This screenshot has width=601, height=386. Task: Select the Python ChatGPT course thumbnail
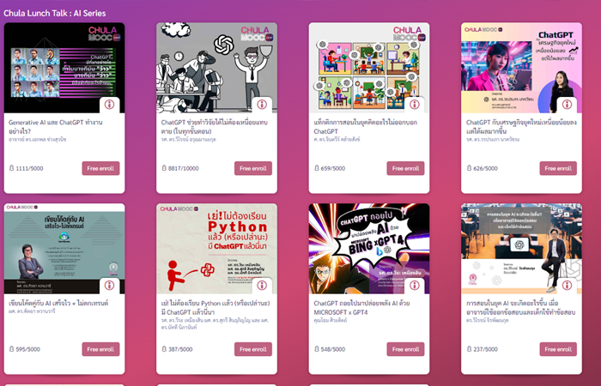216,249
